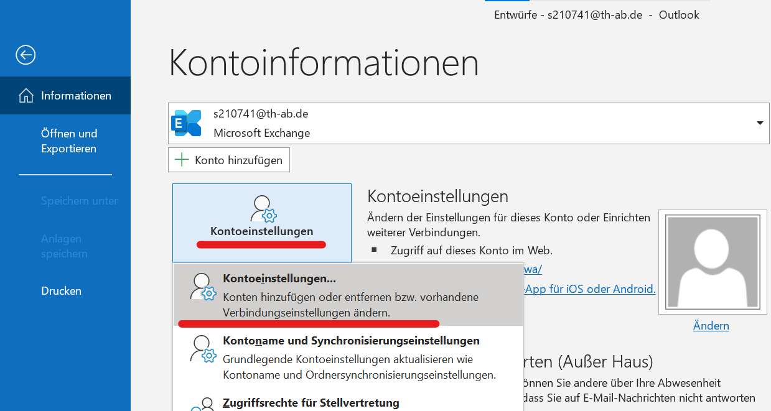
Task: Click the profile picture placeholder thumbnail
Action: 713,263
